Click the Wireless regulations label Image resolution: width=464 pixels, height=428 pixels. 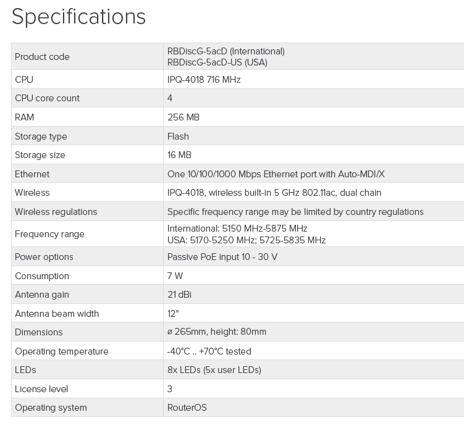56,212
